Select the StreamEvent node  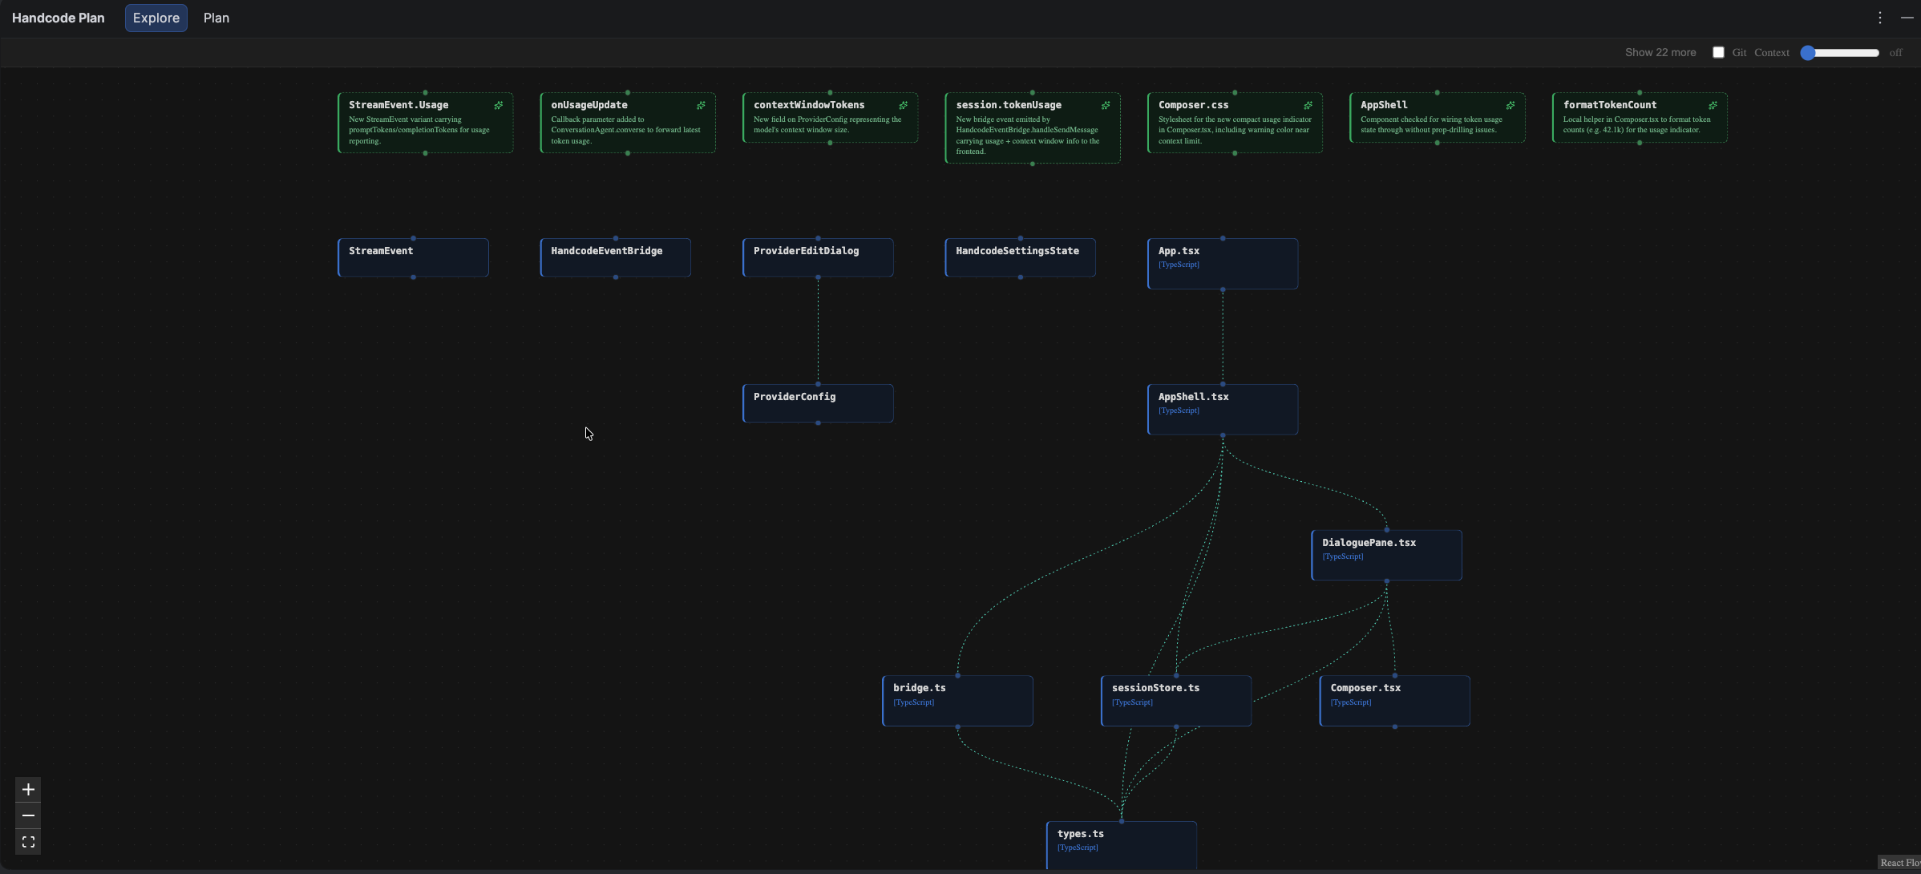pyautogui.click(x=413, y=257)
